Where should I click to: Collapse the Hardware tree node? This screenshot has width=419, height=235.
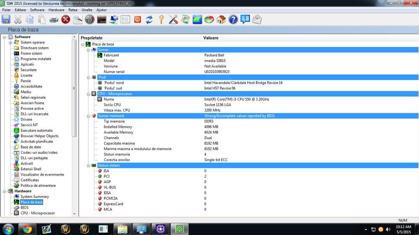tap(5, 191)
